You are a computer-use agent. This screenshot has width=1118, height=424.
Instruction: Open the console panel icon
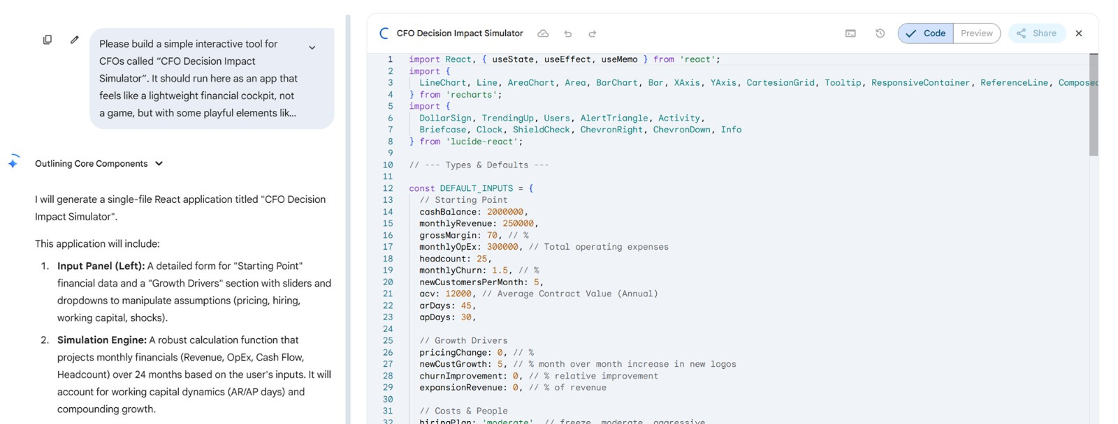[850, 33]
